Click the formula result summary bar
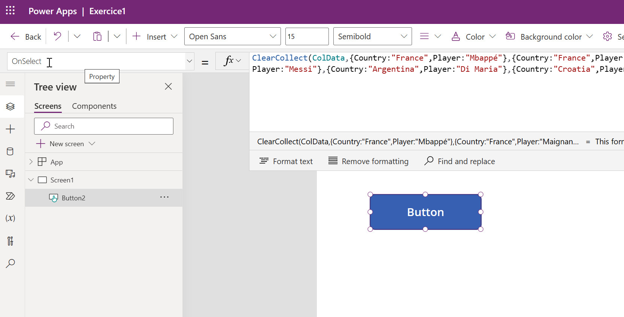The height and width of the screenshot is (317, 624). (437, 142)
